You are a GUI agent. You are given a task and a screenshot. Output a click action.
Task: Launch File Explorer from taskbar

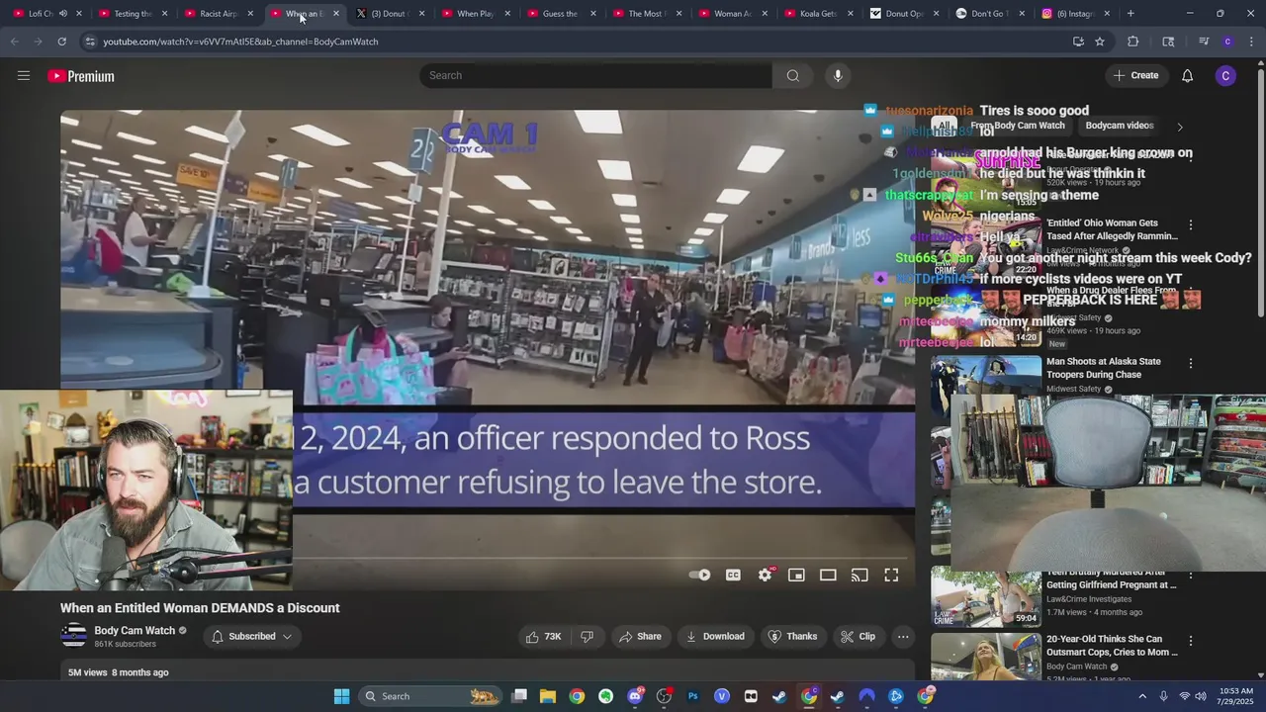click(x=548, y=696)
